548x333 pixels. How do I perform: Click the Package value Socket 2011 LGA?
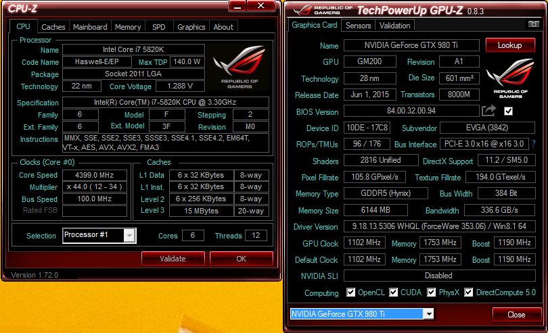(133, 74)
